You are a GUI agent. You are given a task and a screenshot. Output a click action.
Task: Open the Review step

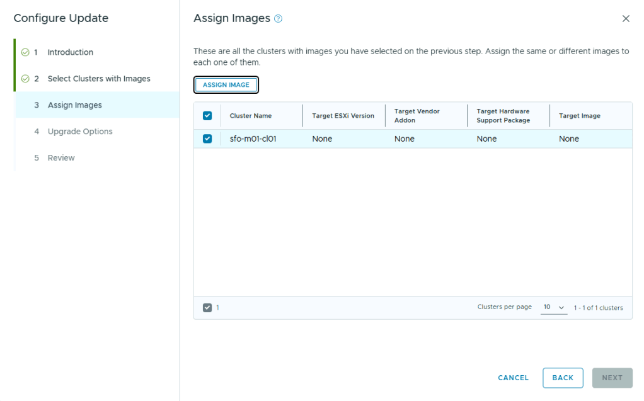pyautogui.click(x=61, y=158)
